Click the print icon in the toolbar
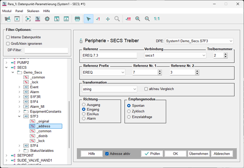This screenshot has width=244, height=168. coord(77,19)
